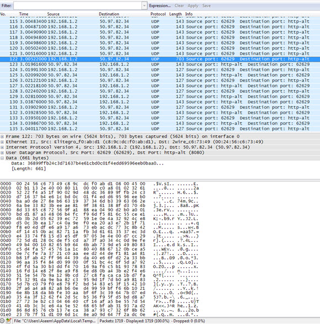Screen dimensions: 320x324
Task: Select packet 135 with length 127
Action: (x=160, y=129)
